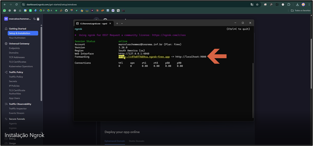Open the Google Calendar bookmark icon
313x146 pixels.
tap(25, 10)
